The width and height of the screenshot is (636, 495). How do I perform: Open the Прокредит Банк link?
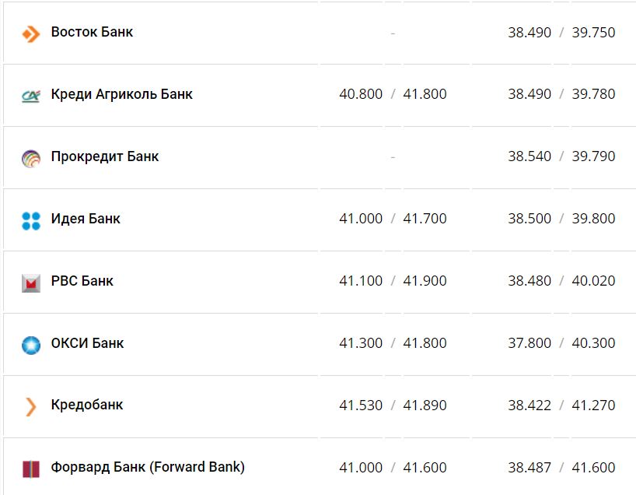click(104, 156)
